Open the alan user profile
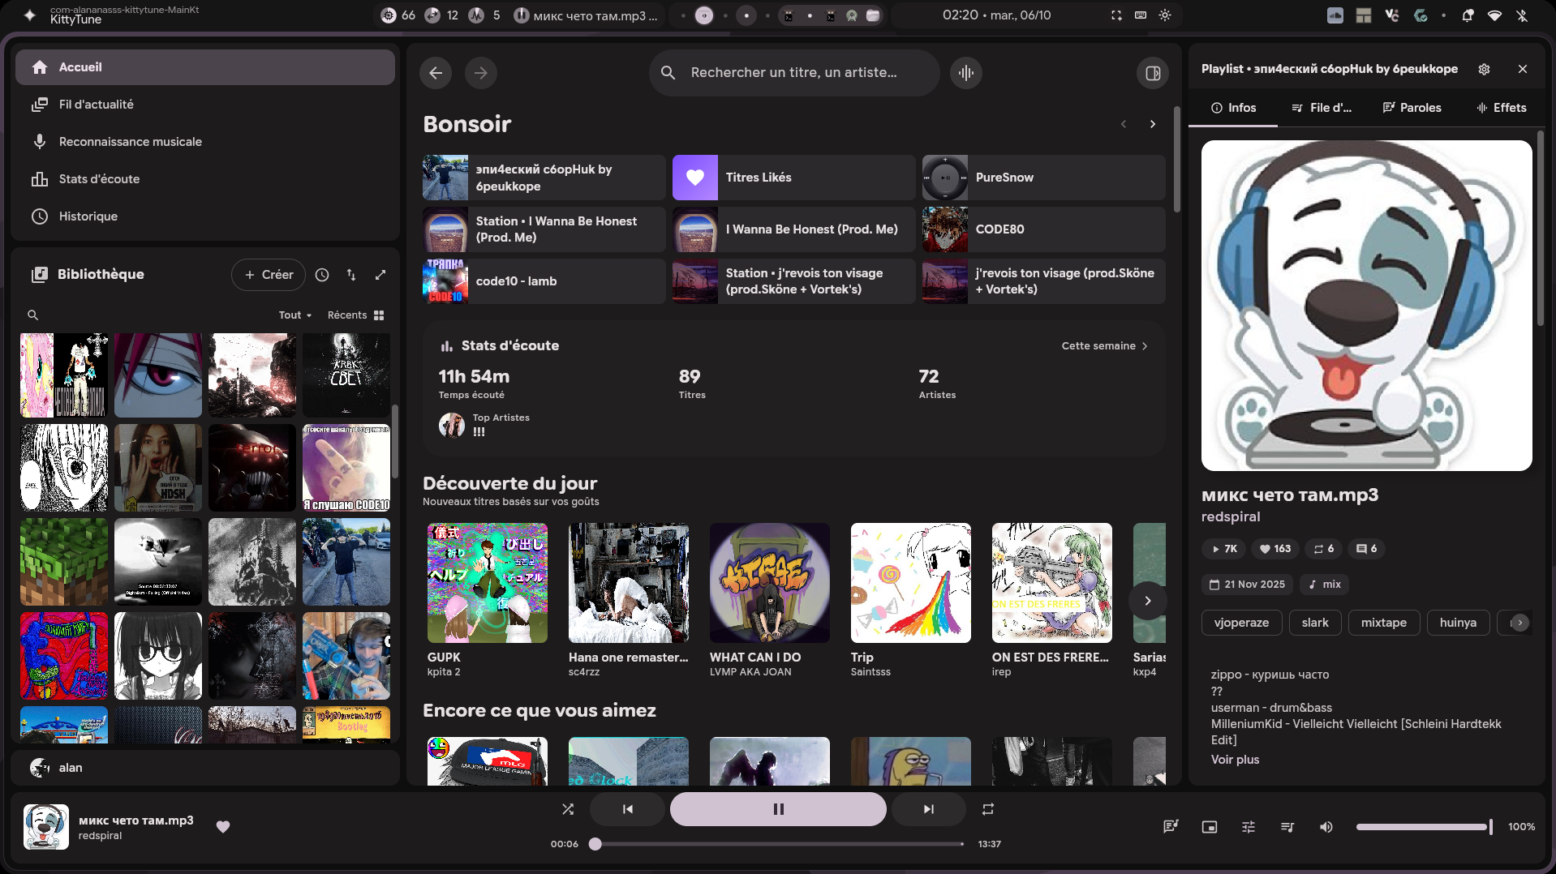 [x=205, y=768]
